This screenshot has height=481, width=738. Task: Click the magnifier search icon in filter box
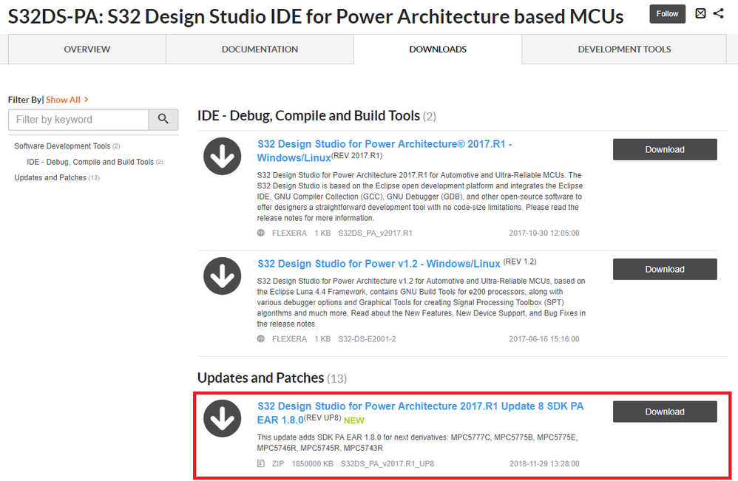pyautogui.click(x=163, y=120)
